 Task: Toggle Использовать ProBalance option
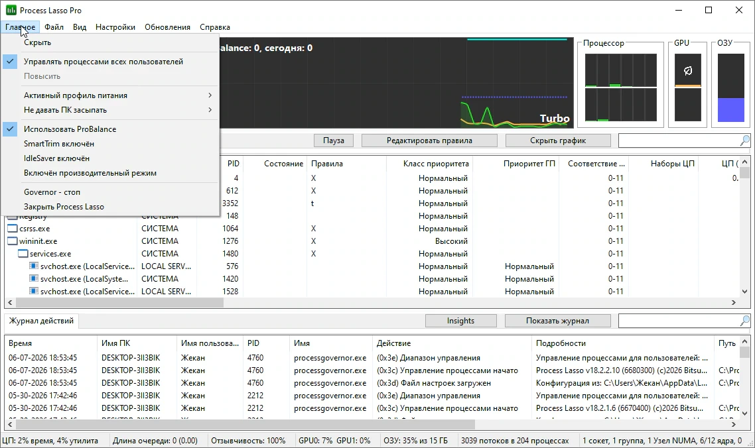click(110, 129)
